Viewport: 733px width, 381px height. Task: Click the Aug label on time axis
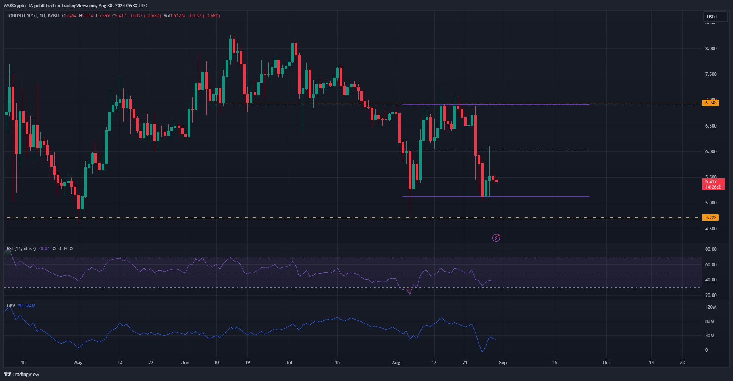coord(396,363)
